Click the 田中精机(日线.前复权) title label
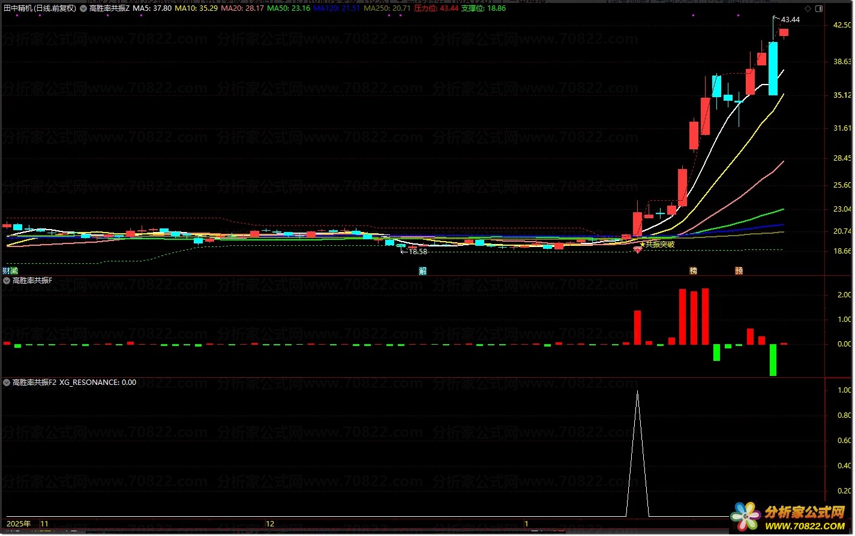Viewport: 855px width, 536px height. (40, 8)
